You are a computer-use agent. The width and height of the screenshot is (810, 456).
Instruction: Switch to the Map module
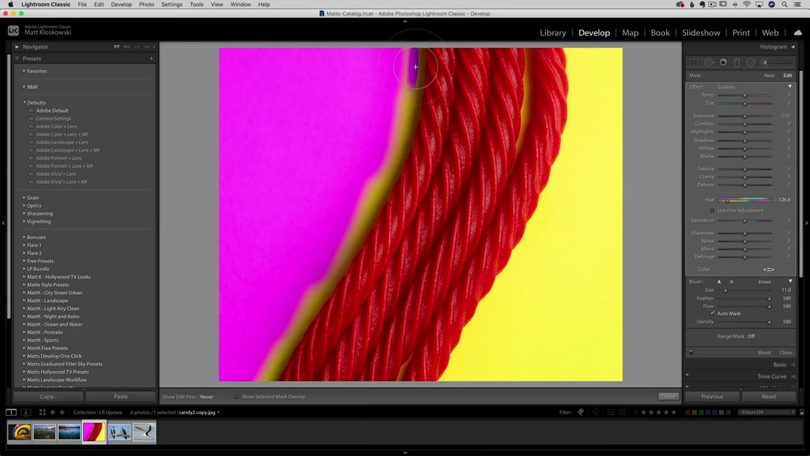[630, 32]
